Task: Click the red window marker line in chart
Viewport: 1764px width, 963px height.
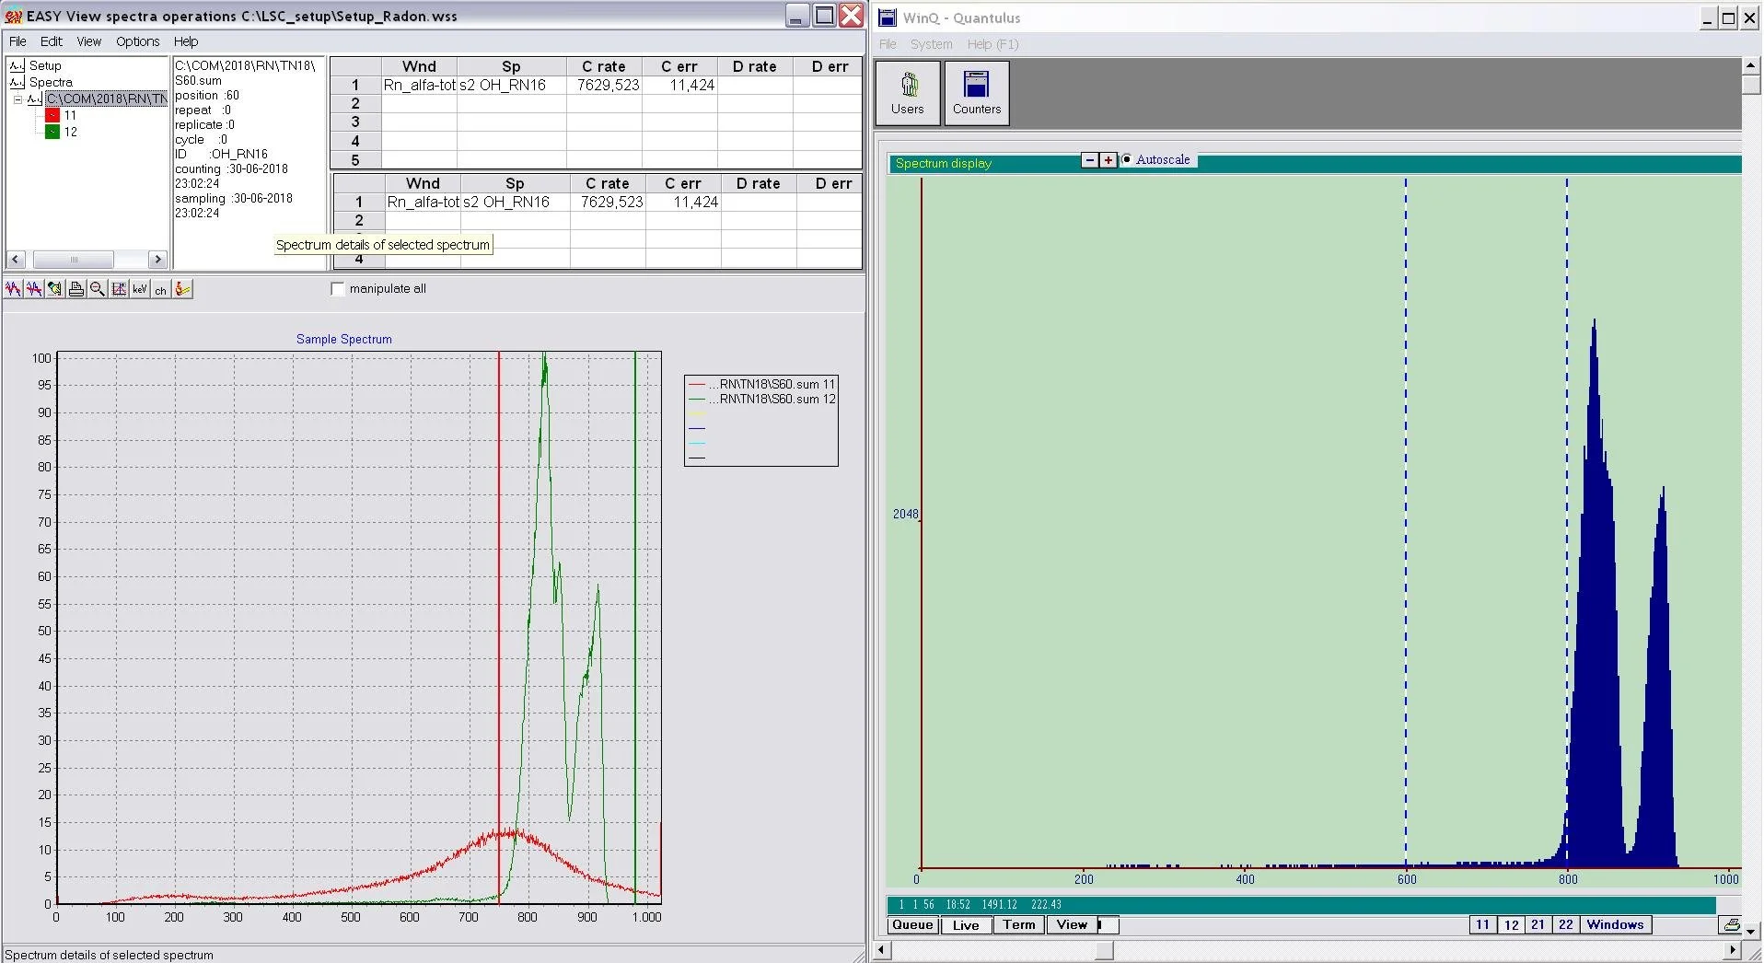Action: point(499,626)
